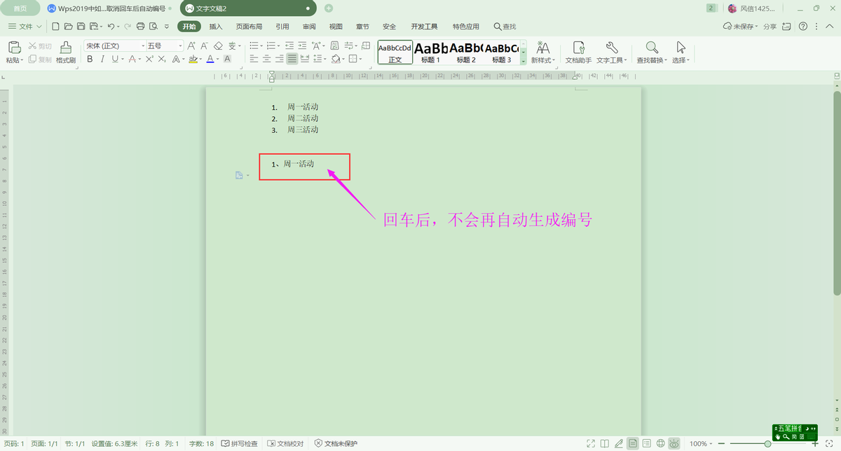Expand the Paste (粘贴) dropdown
The height and width of the screenshot is (451, 841).
pyautogui.click(x=15, y=60)
